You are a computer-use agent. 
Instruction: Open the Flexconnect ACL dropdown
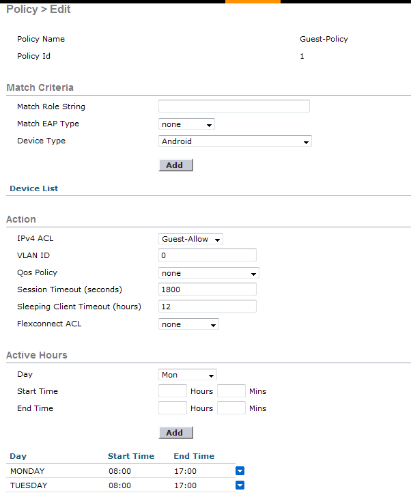(188, 324)
